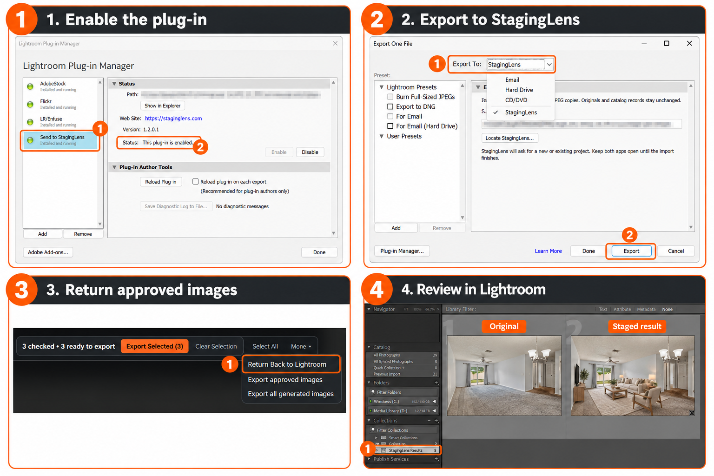Screen dimensions: 714x476
Task: Tick the For Email (Hard Drive) checkbox
Action: [x=390, y=126]
